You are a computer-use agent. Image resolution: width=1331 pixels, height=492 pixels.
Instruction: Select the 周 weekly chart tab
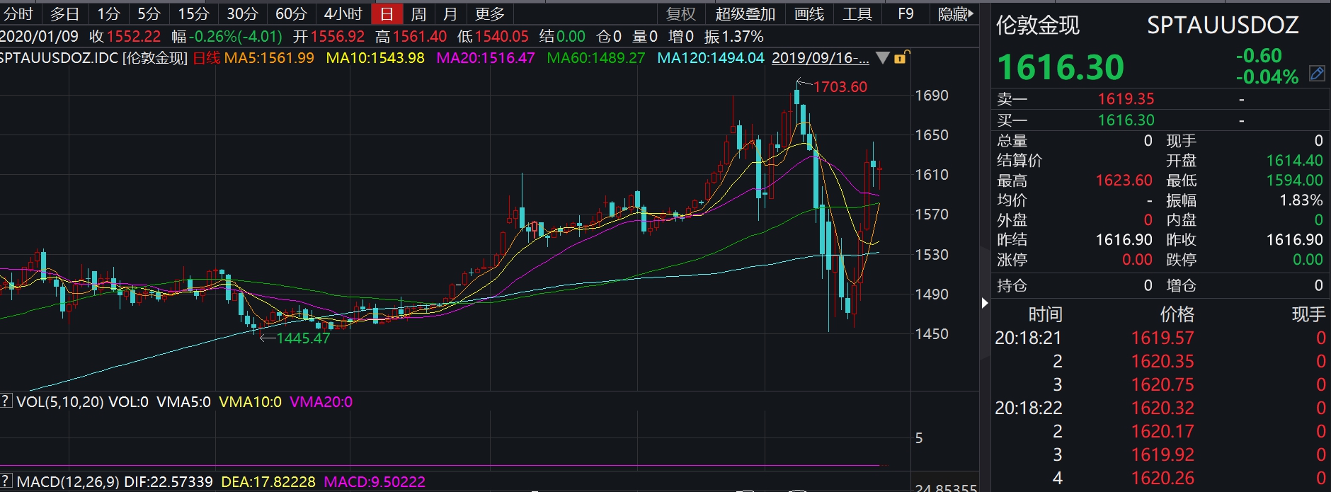coord(418,14)
